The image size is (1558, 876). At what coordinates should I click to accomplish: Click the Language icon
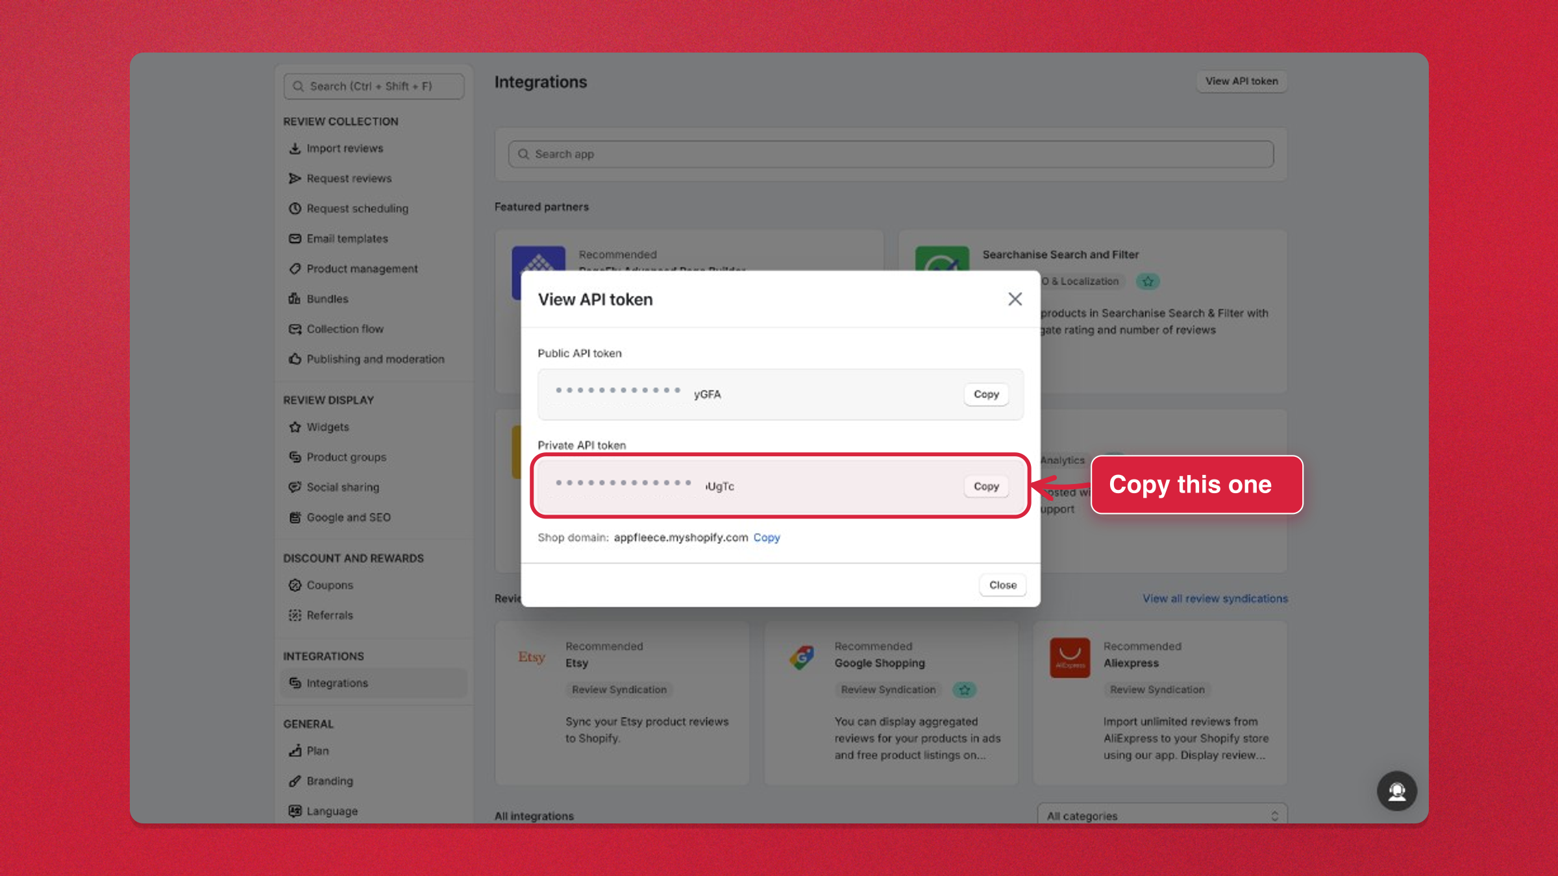[295, 811]
